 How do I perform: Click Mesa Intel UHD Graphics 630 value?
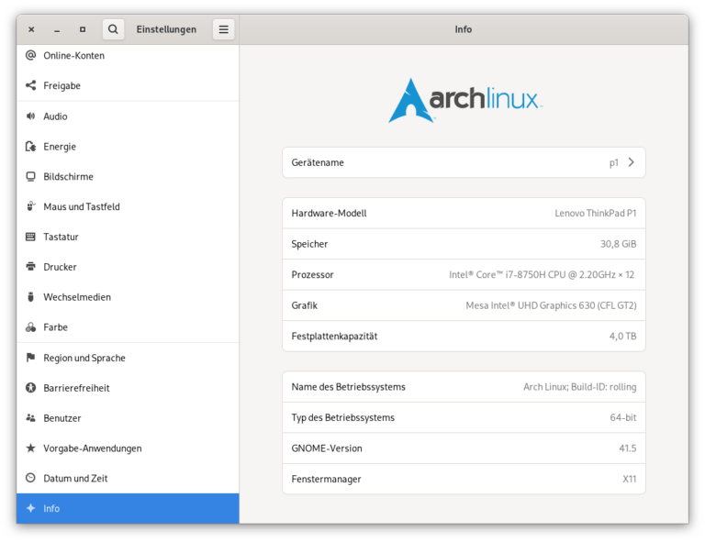tap(551, 305)
